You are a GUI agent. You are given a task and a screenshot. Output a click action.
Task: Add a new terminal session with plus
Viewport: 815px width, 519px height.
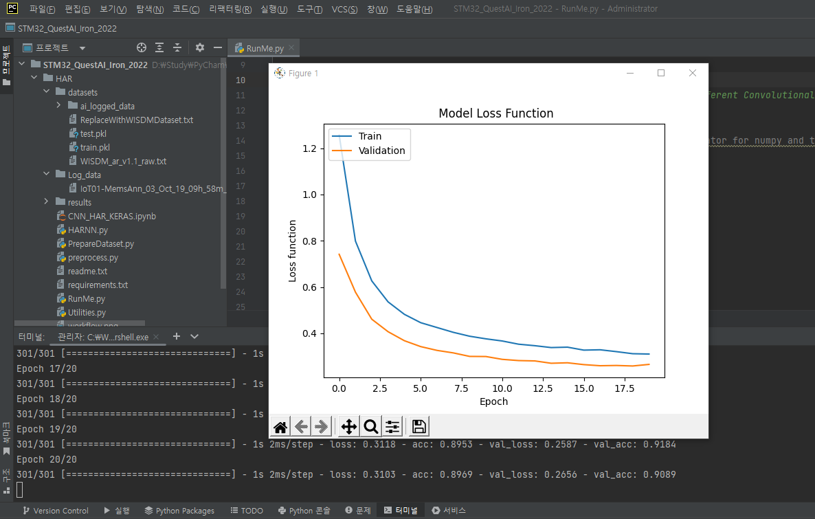point(177,336)
